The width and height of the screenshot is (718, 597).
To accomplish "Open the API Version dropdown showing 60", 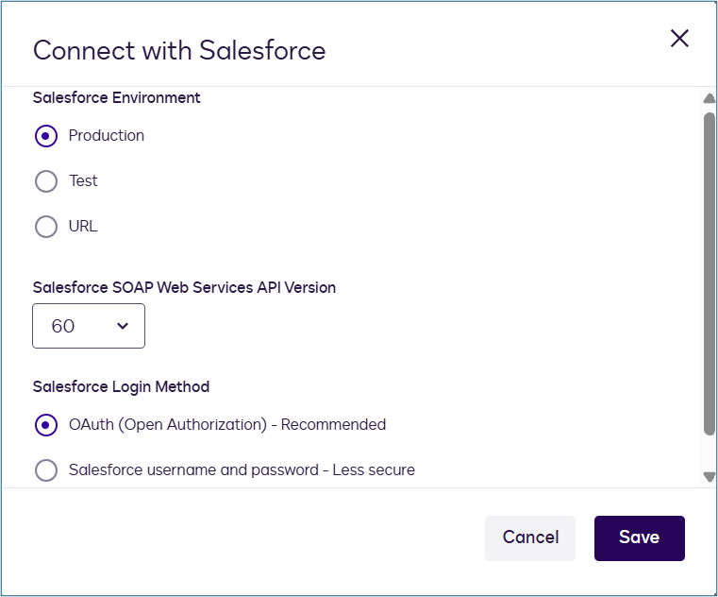I will (x=89, y=326).
